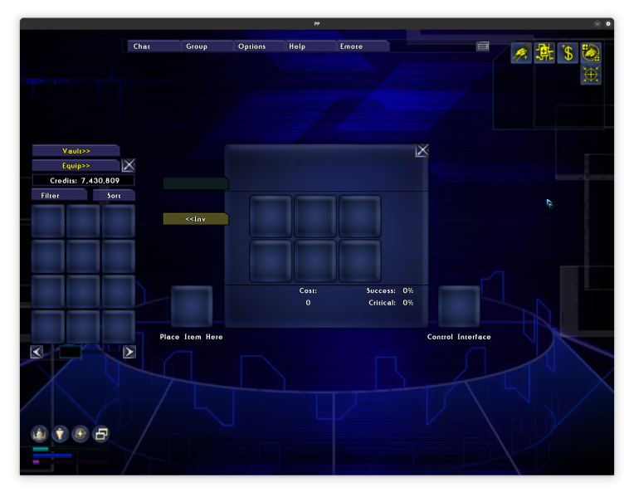634x497 pixels.
Task: Click the circuit board icon in top-right
Action: (544, 53)
